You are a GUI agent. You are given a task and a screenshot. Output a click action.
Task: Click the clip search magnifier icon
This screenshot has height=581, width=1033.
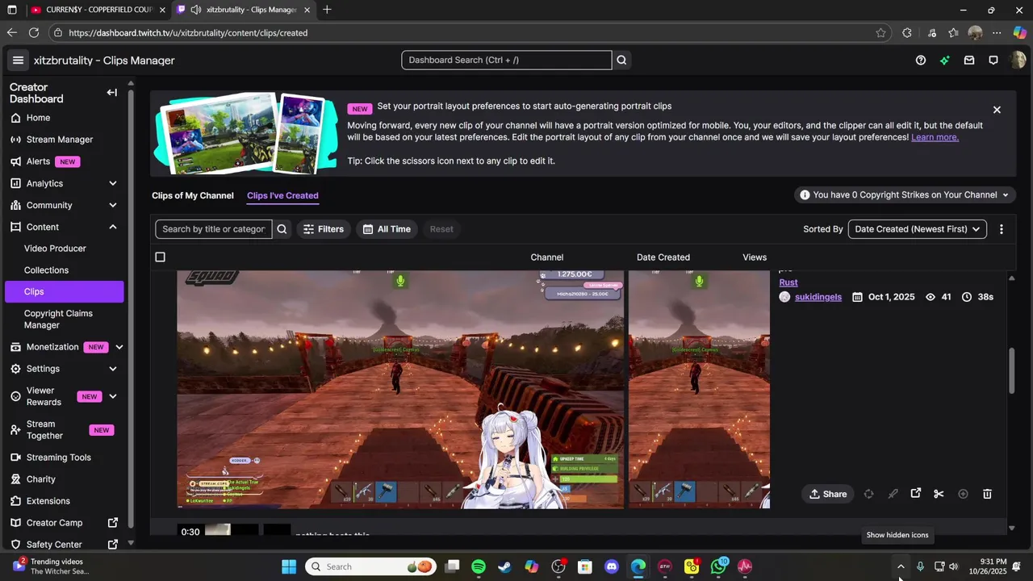click(282, 229)
